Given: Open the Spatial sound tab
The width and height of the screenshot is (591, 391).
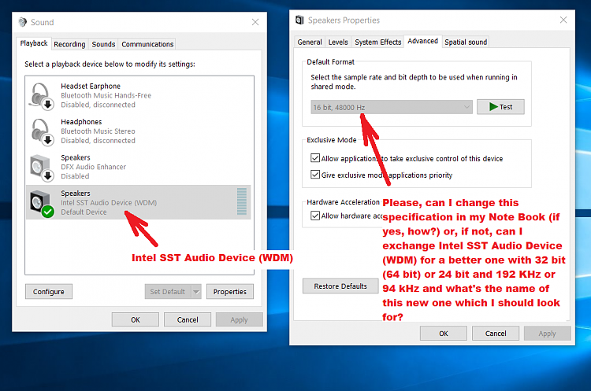Looking at the screenshot, I should click(466, 42).
